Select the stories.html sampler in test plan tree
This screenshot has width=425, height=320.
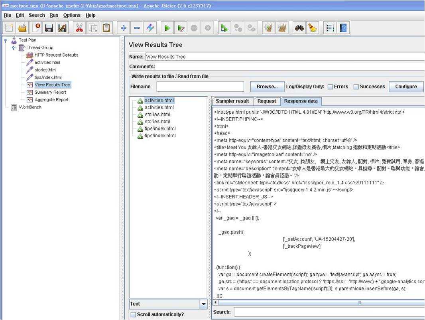click(45, 70)
